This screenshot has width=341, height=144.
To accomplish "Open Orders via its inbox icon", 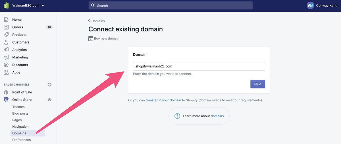I will click(6, 27).
